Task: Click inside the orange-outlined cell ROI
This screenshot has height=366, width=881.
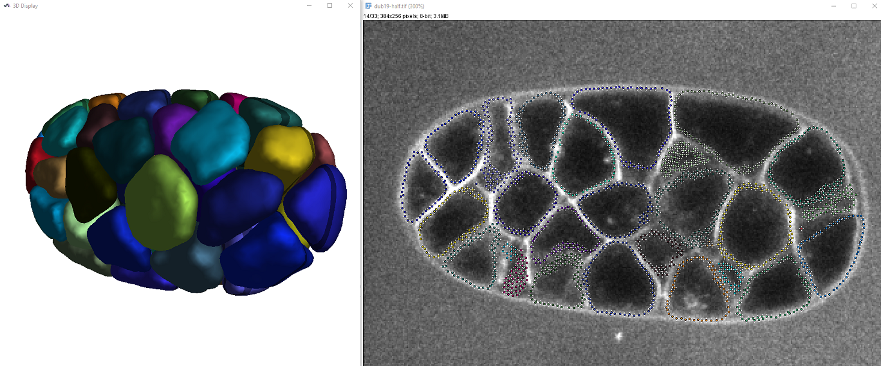Action: (x=698, y=290)
